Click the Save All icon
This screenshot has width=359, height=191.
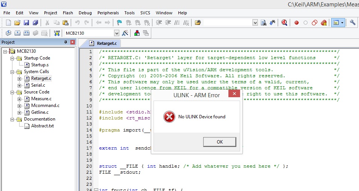pos(35,23)
